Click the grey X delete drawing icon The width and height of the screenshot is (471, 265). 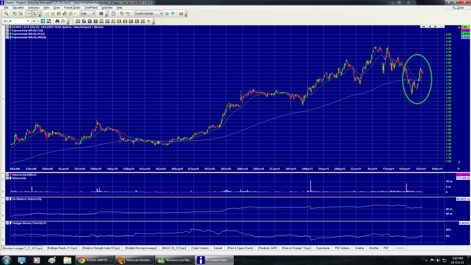(x=149, y=21)
